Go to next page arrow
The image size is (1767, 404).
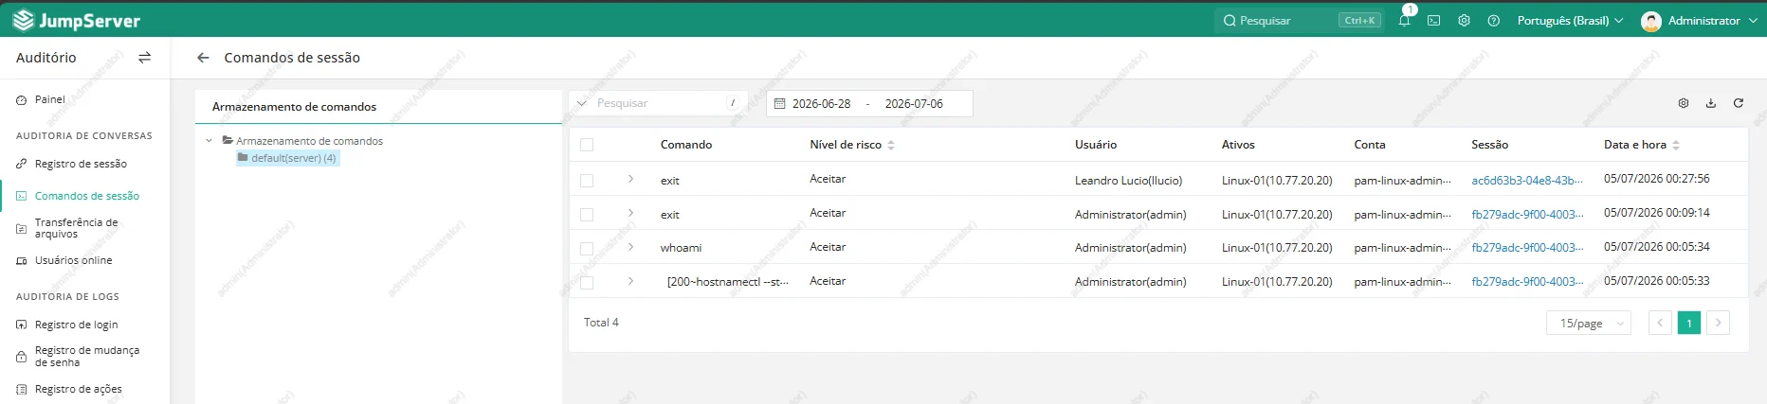[1718, 323]
